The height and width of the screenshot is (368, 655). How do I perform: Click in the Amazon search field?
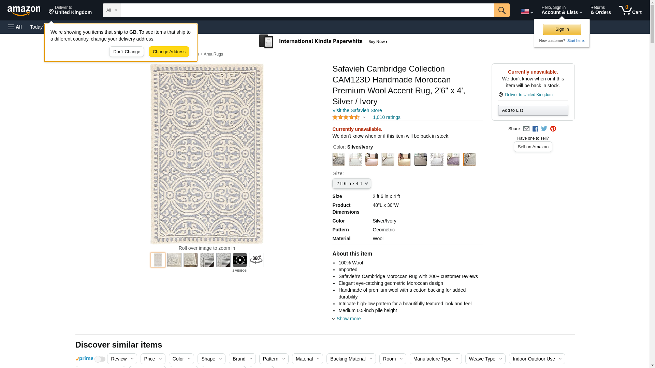[x=307, y=10]
